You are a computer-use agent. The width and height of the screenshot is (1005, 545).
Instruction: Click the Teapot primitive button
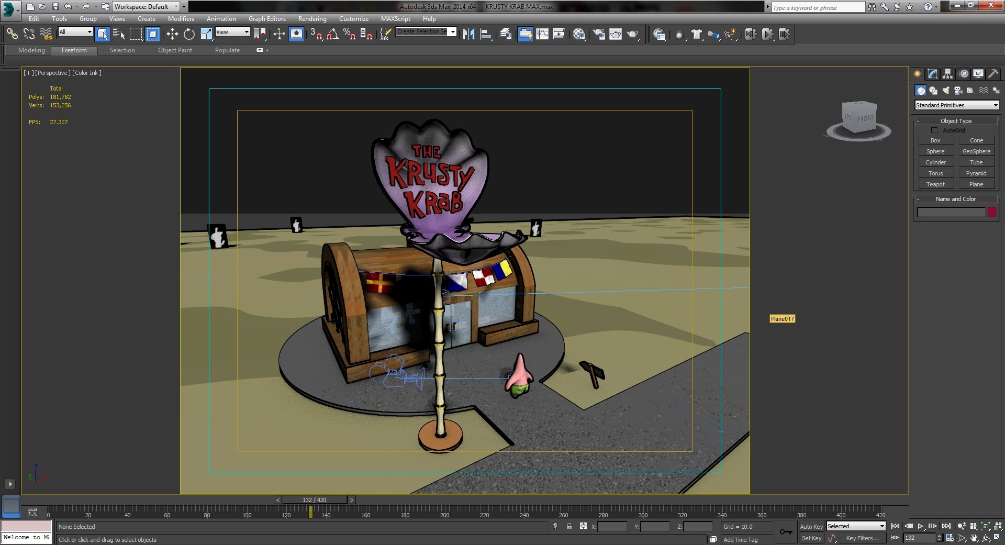(935, 184)
